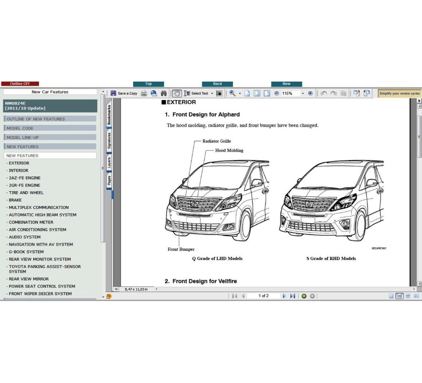This screenshot has width=422, height=383.
Task: Switch to Continuous Facing layout
Action: point(408,296)
